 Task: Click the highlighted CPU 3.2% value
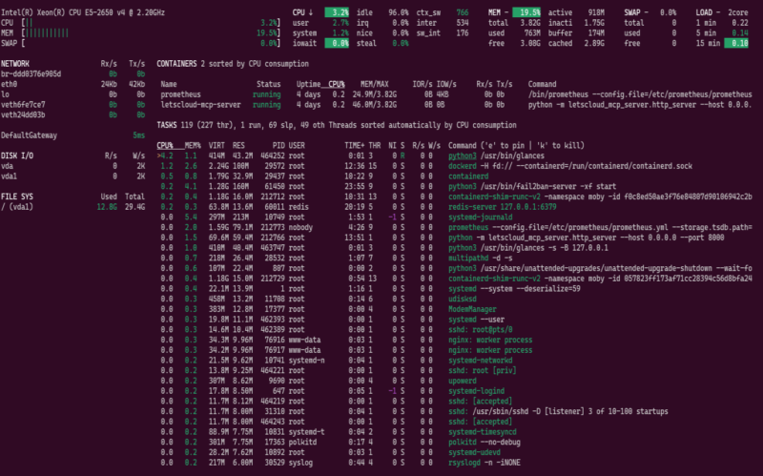pyautogui.click(x=337, y=12)
